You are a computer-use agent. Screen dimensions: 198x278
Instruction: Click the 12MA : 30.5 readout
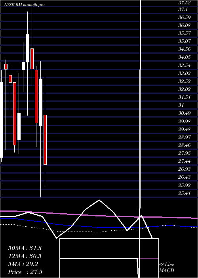click(x=25, y=256)
